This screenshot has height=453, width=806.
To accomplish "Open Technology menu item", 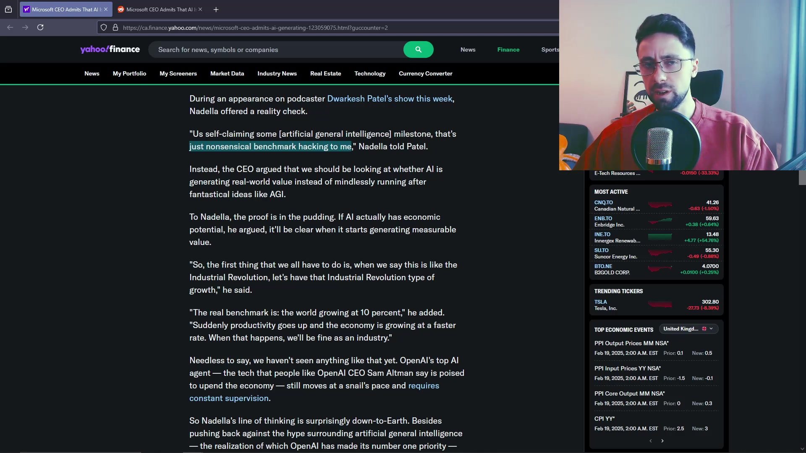I will coord(370,73).
